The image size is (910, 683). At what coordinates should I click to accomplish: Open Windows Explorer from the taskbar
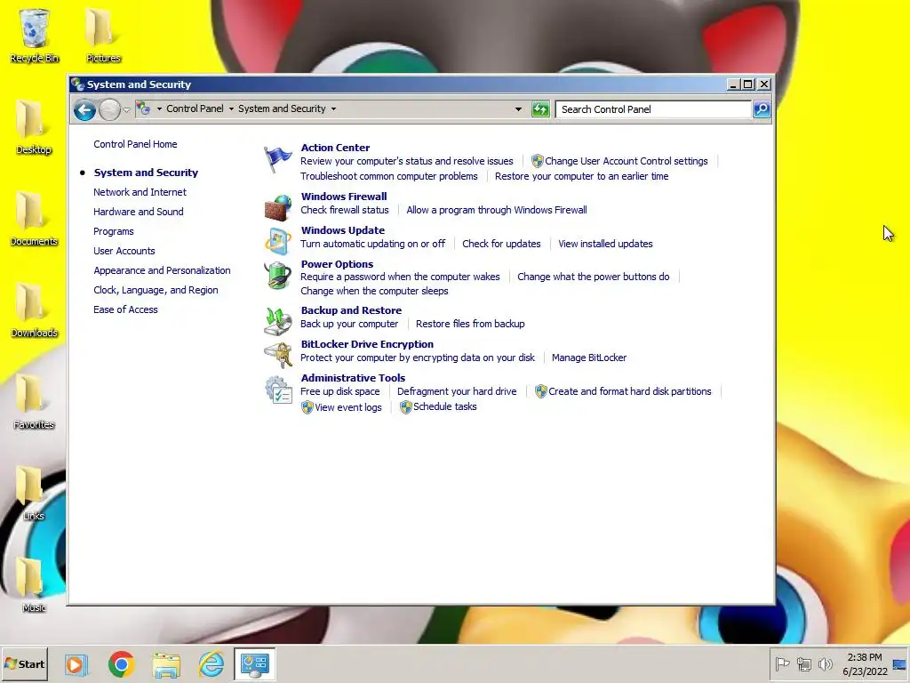(x=166, y=664)
